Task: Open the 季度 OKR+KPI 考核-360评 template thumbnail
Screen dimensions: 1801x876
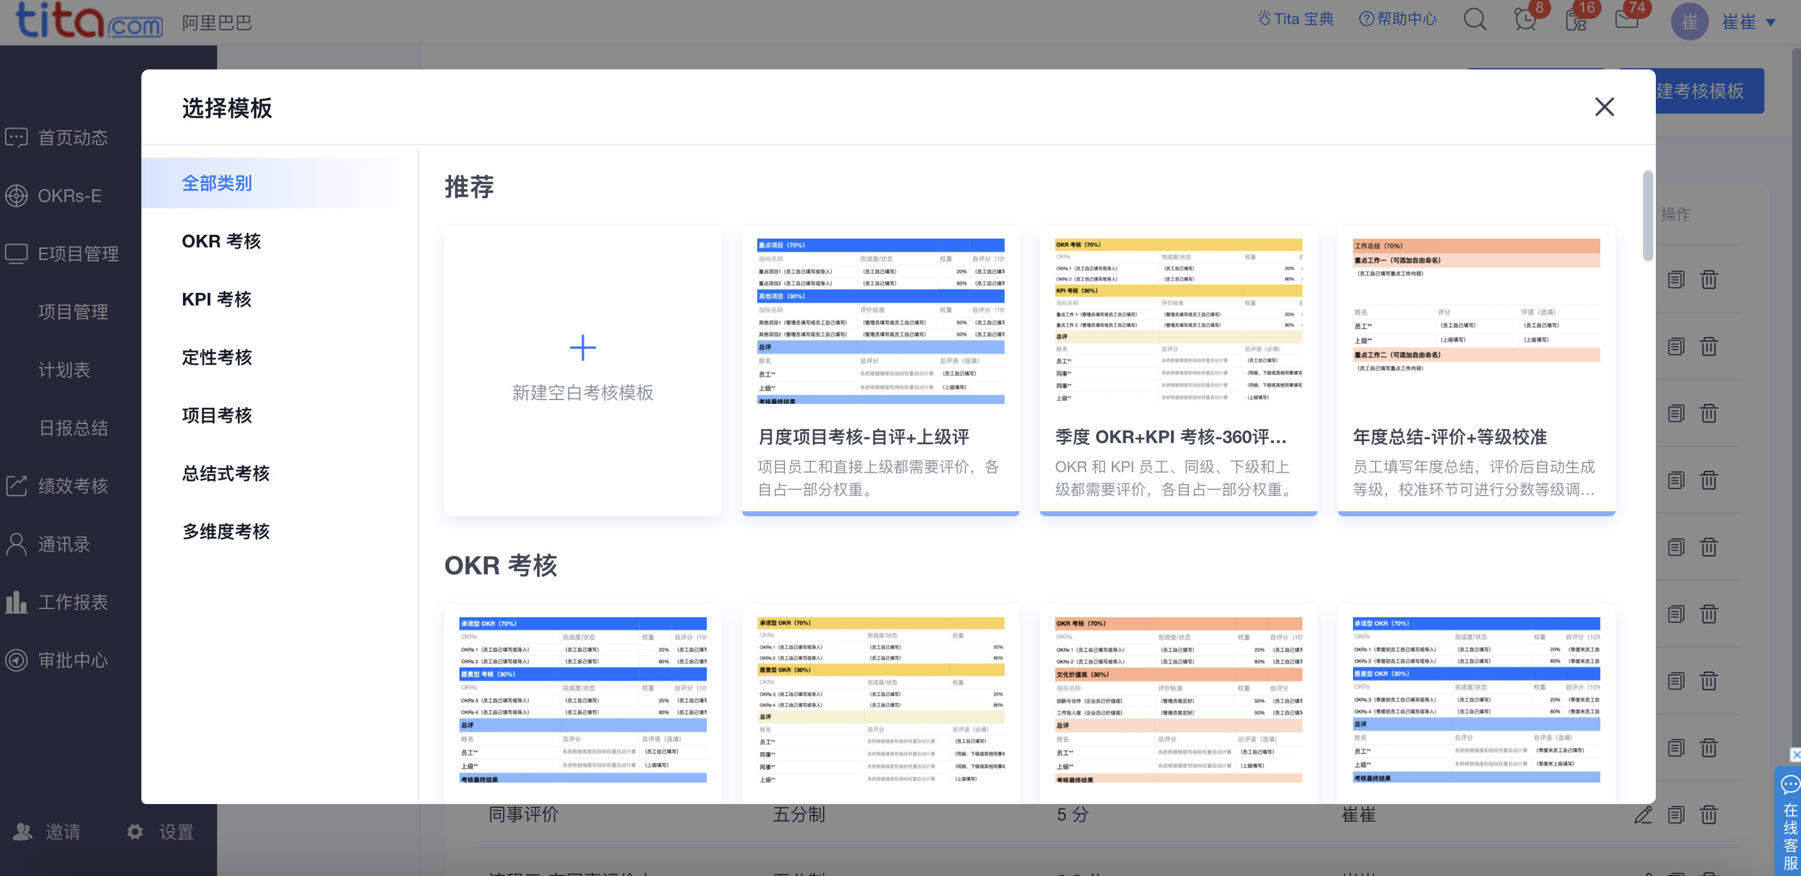Action: coord(1178,321)
